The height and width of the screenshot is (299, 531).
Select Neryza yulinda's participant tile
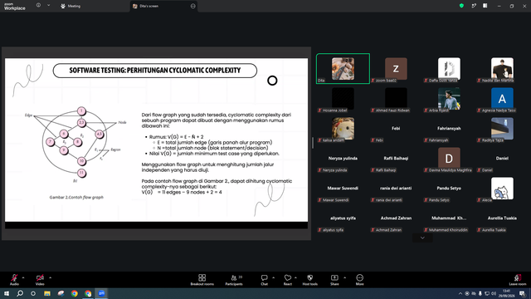click(x=343, y=159)
